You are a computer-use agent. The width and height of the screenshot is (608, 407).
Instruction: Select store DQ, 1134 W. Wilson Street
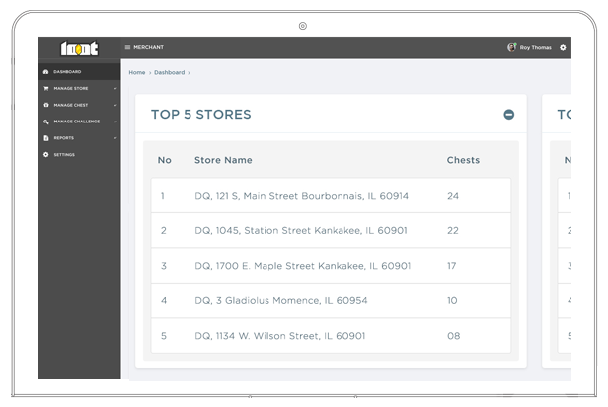pyautogui.click(x=280, y=336)
